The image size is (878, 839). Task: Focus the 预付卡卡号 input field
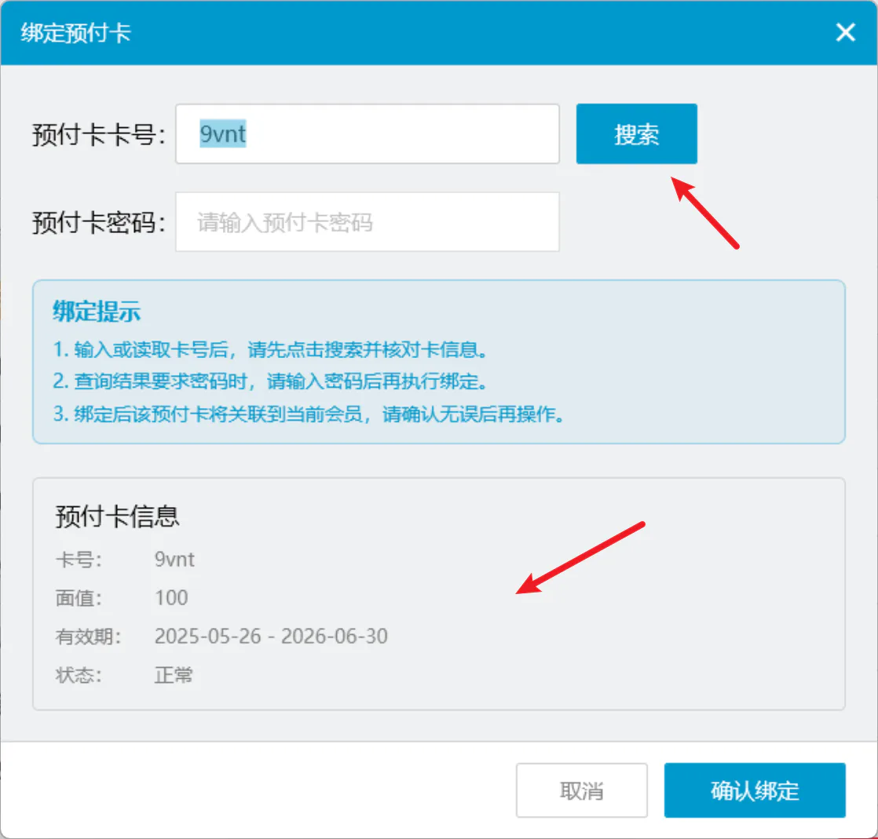[x=368, y=133]
